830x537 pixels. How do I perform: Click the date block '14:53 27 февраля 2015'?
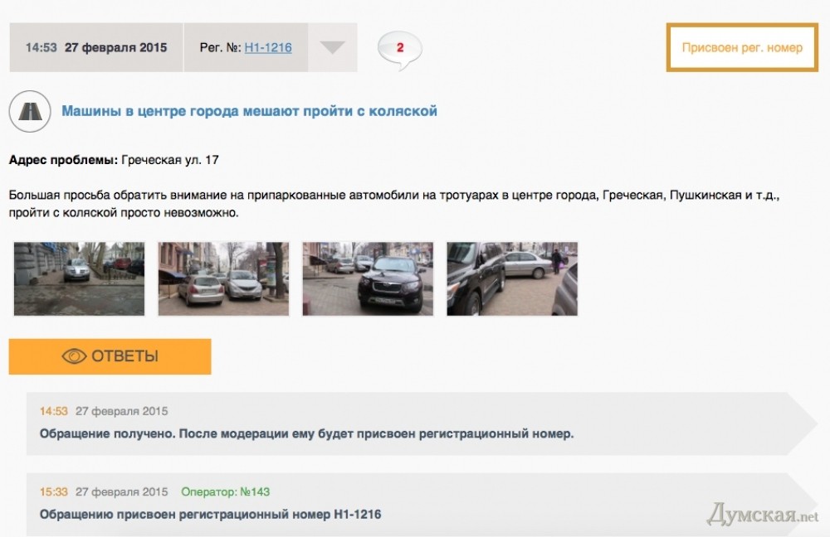click(x=95, y=47)
